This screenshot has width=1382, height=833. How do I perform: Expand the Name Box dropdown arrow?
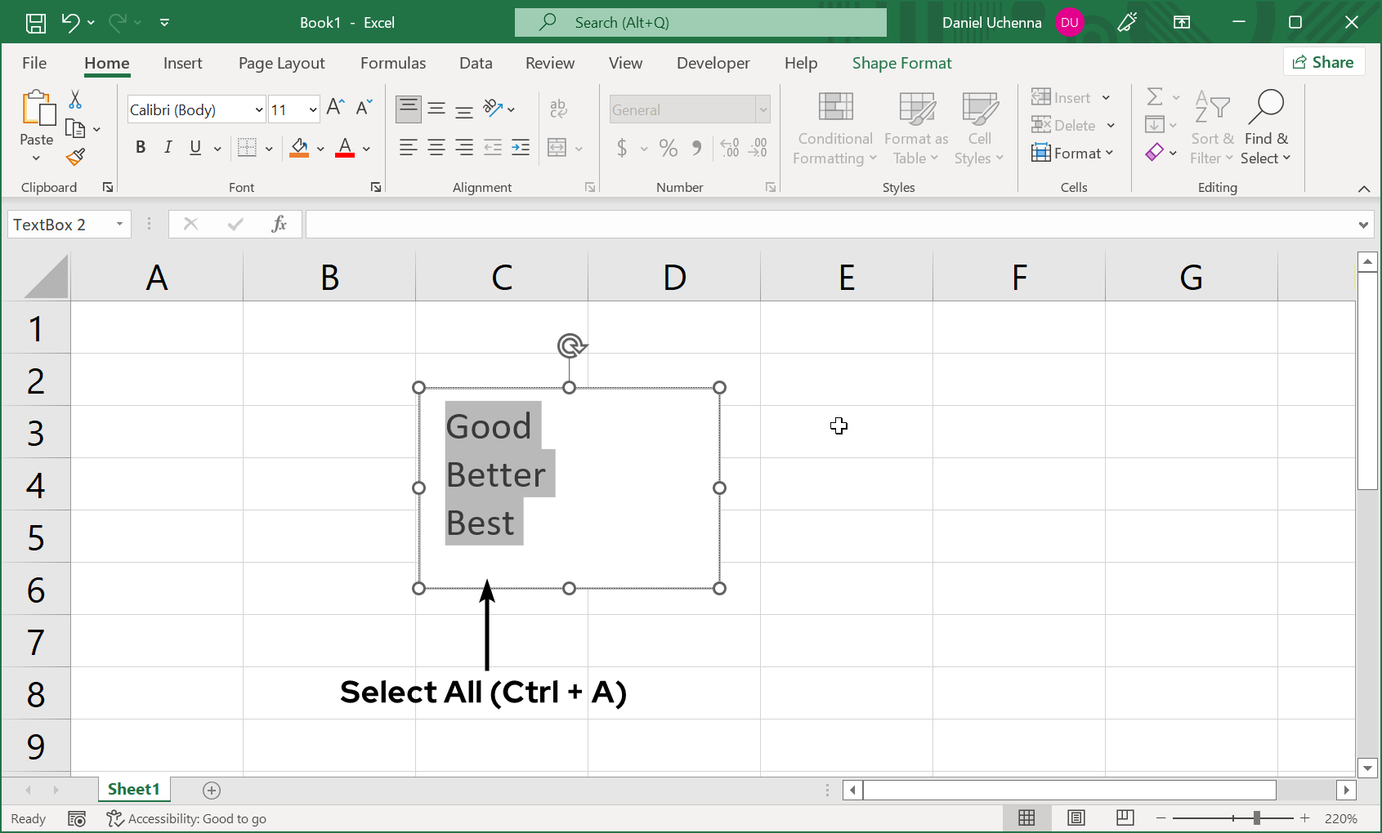click(119, 224)
